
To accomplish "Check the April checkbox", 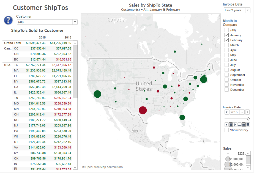I will (x=227, y=50).
